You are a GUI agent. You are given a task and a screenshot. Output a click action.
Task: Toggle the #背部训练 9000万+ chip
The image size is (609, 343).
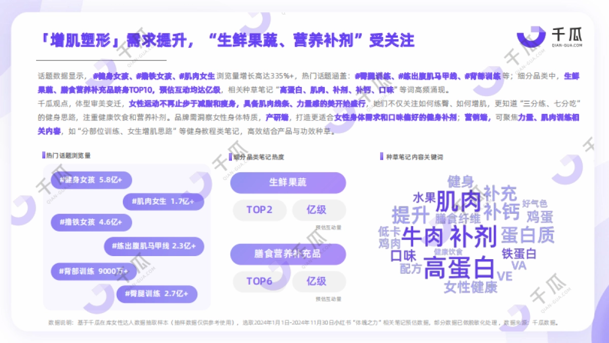[x=94, y=271]
